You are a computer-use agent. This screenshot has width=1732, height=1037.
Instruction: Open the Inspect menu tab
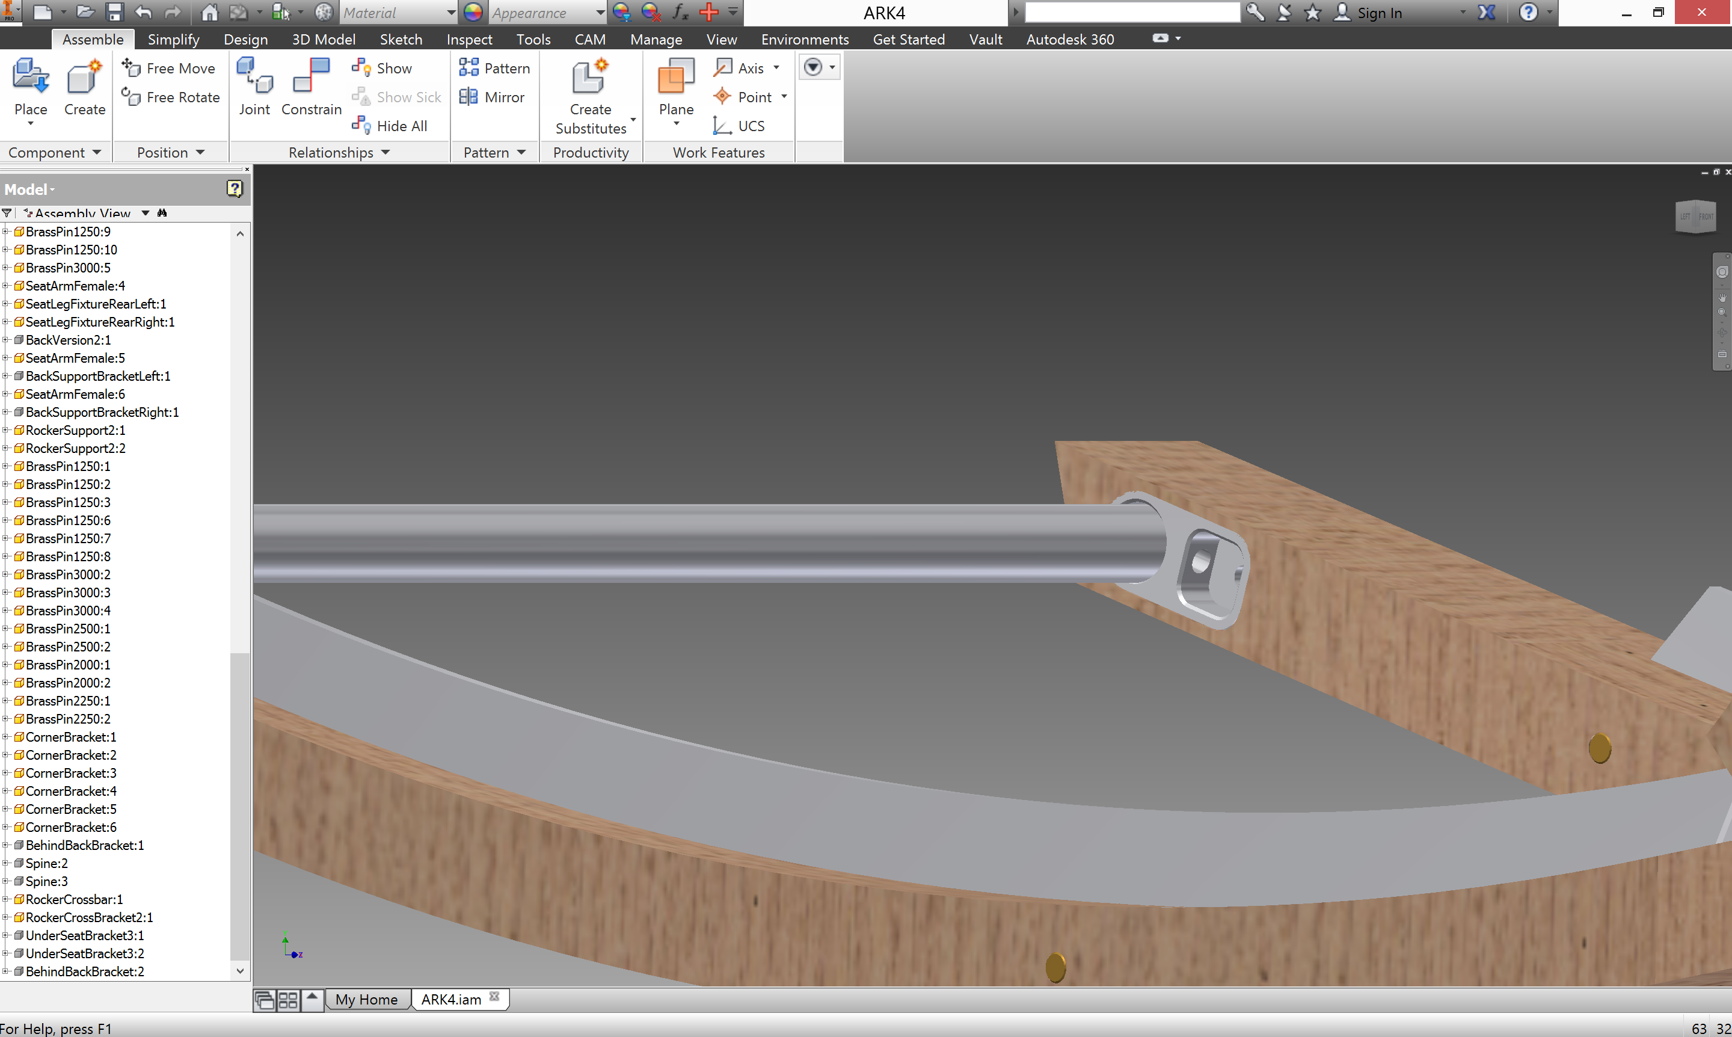[468, 40]
